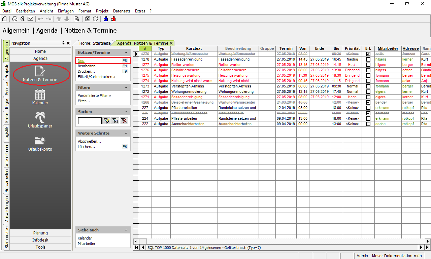This screenshot has height=259, width=431.
Task: Click the Excel export icon in the toolbar
Action: (x=88, y=19)
